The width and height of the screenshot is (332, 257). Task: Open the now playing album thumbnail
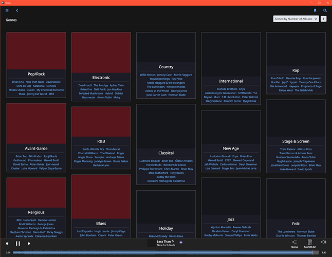click(152, 243)
